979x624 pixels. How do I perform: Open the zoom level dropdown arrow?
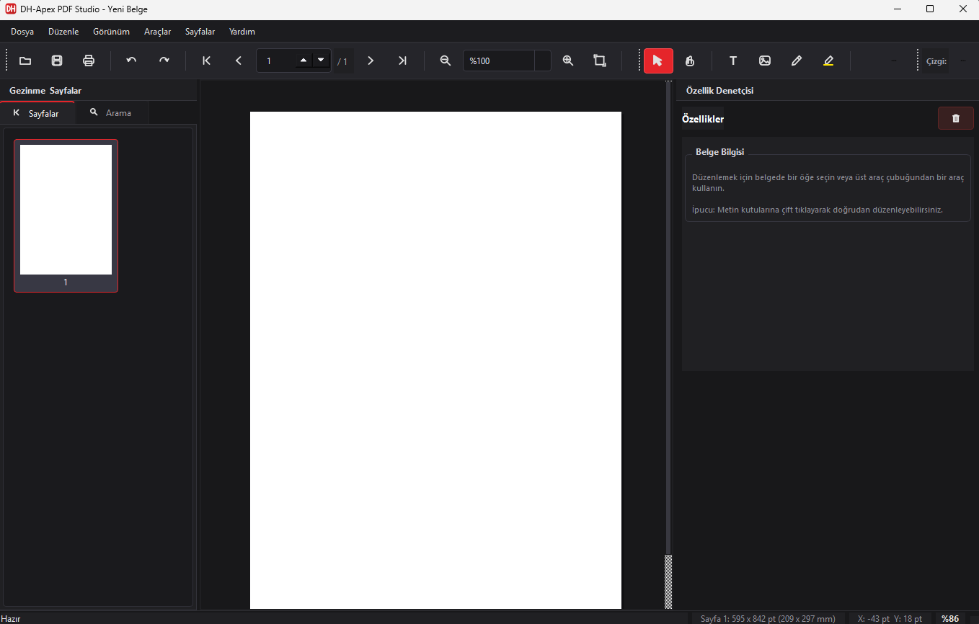pyautogui.click(x=543, y=61)
